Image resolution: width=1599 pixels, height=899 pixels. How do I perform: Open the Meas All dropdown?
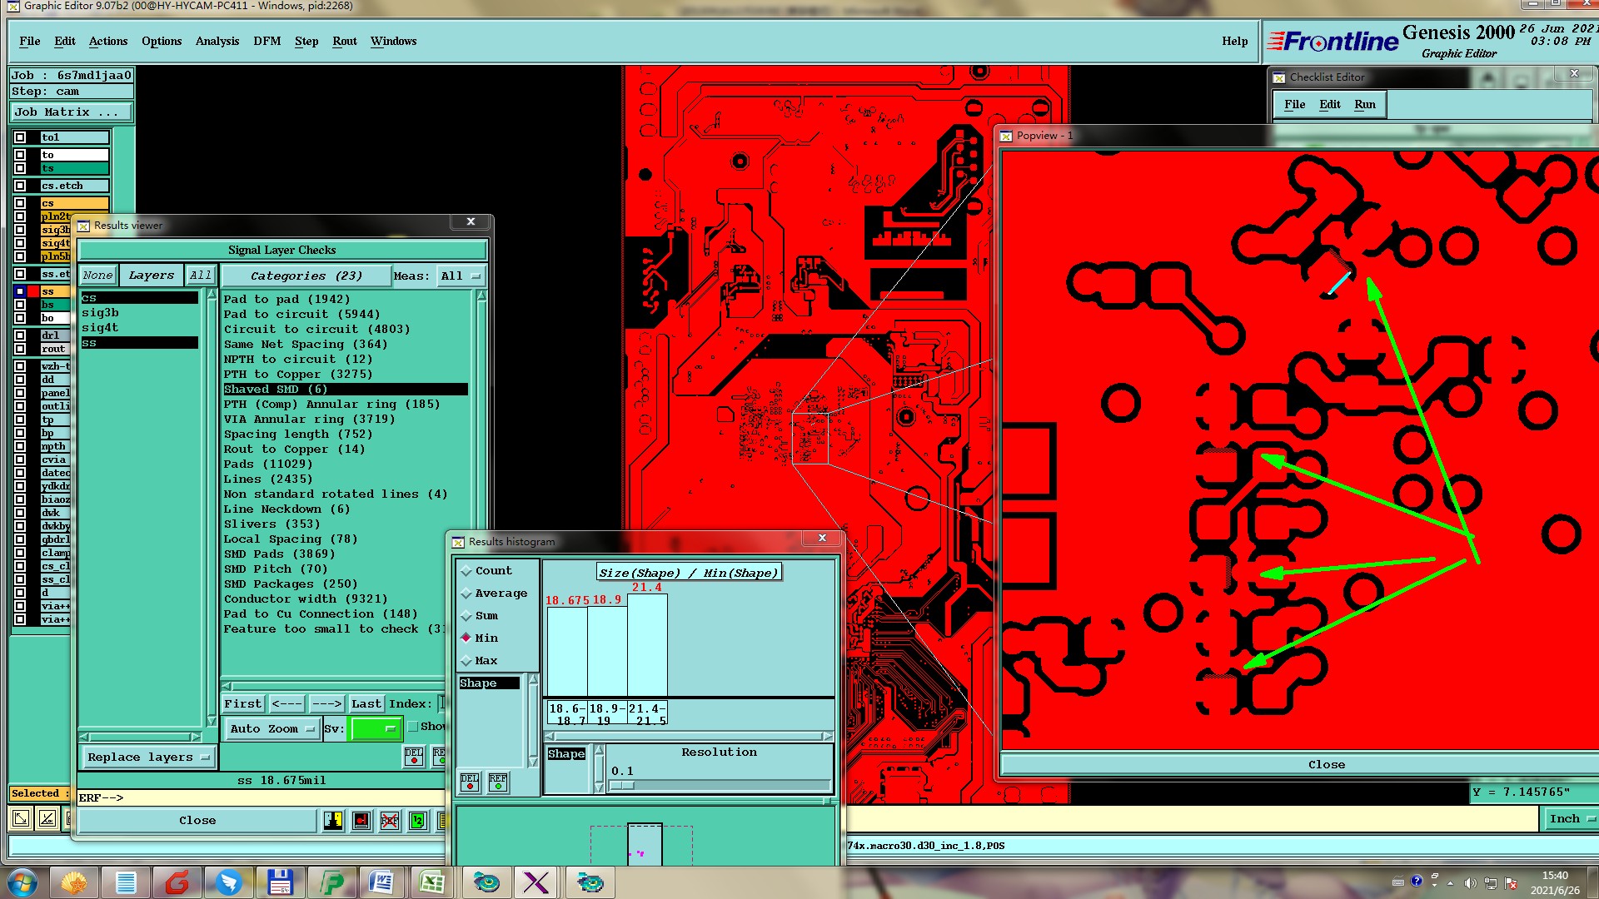pyautogui.click(x=461, y=276)
